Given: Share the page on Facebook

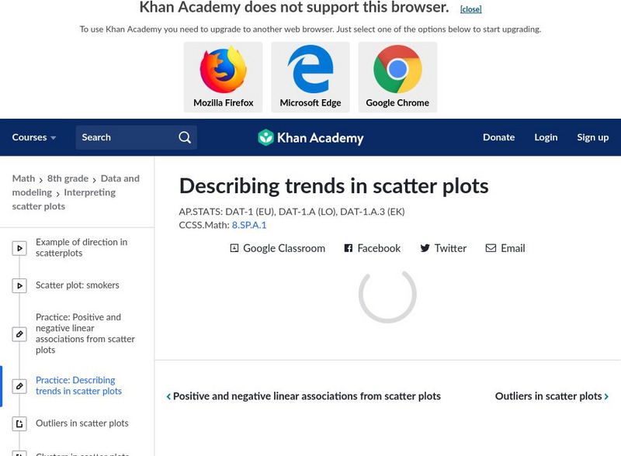Looking at the screenshot, I should point(372,248).
